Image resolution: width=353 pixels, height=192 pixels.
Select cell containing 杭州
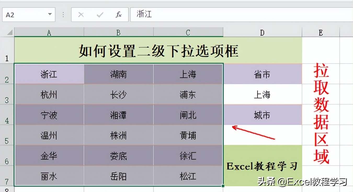tap(49, 94)
